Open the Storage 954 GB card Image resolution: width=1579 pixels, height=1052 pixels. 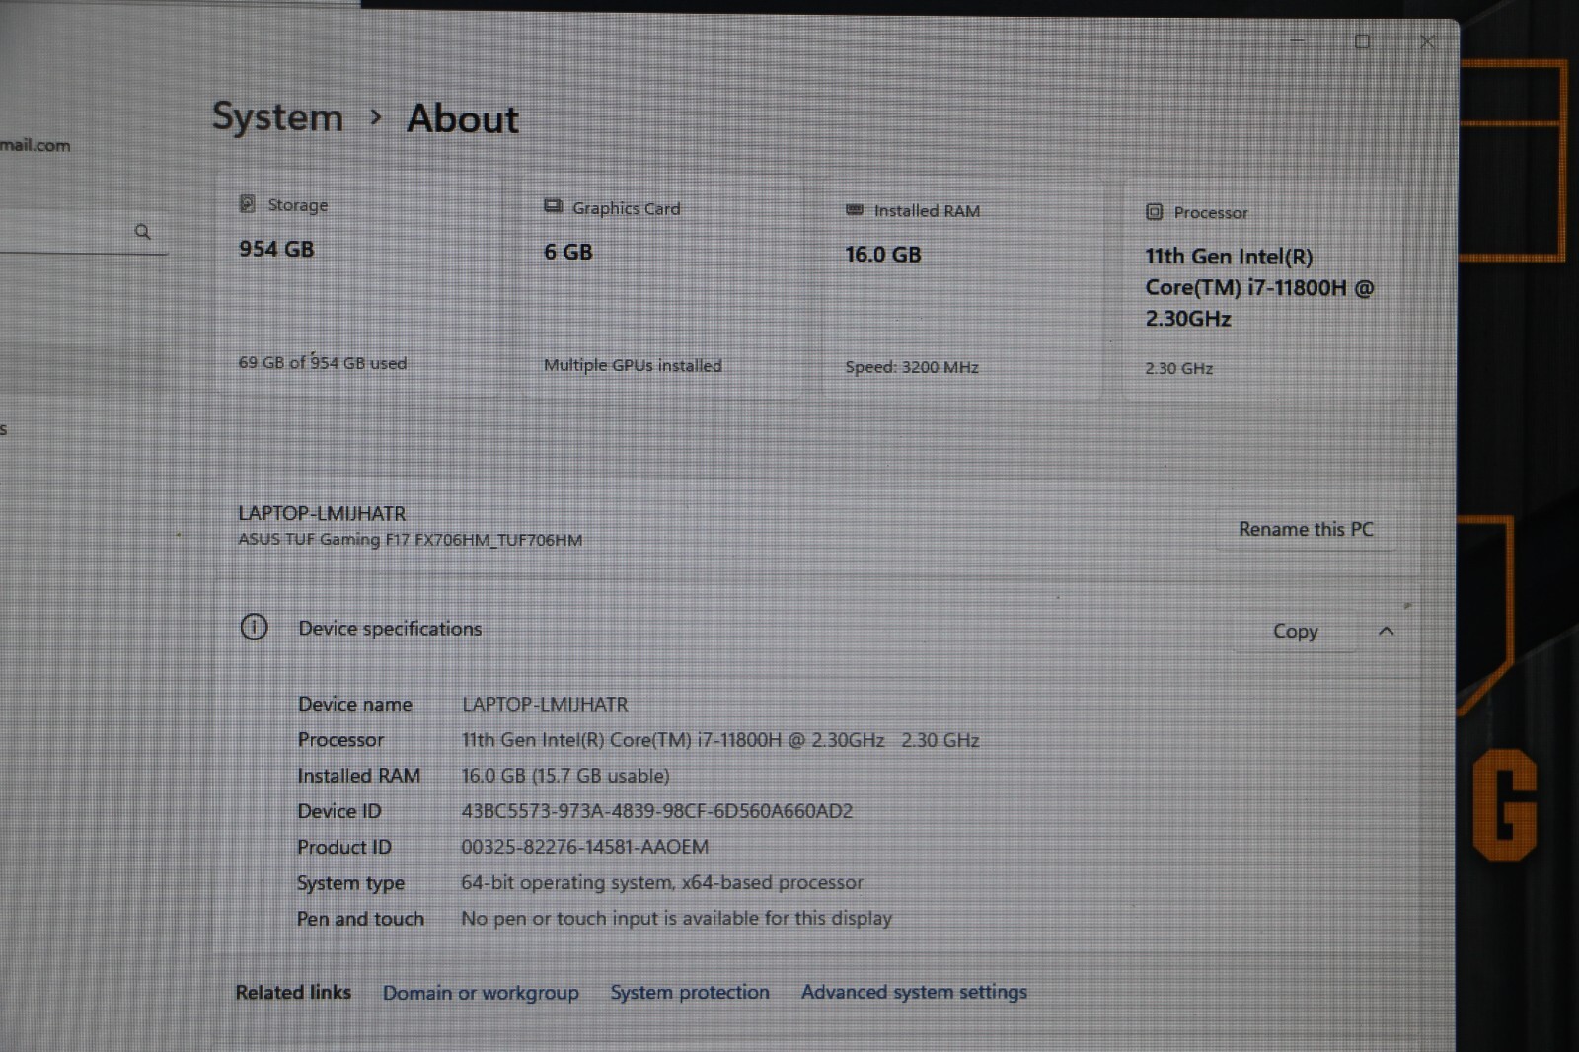[358, 286]
